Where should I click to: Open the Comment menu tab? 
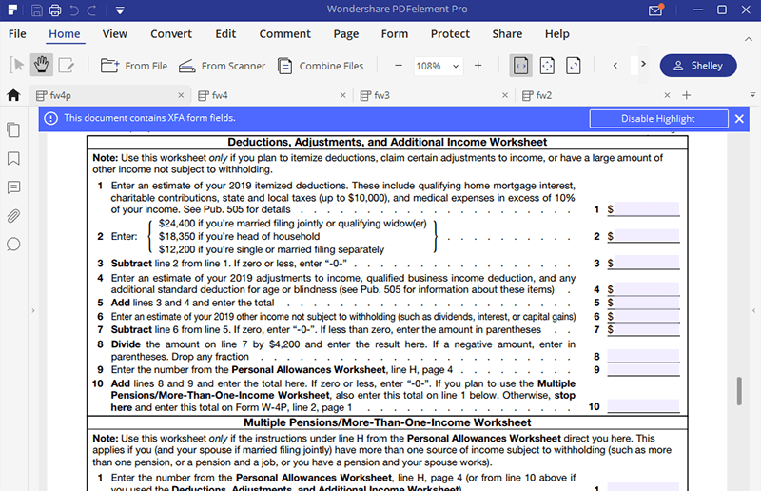[284, 34]
